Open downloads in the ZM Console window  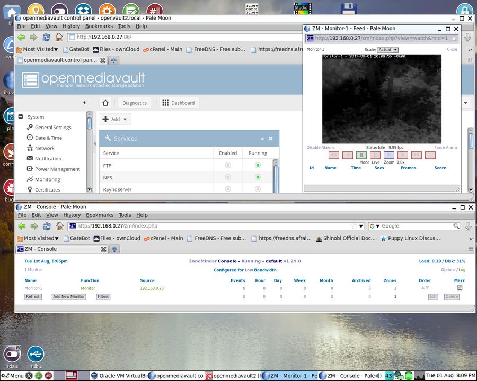(468, 226)
